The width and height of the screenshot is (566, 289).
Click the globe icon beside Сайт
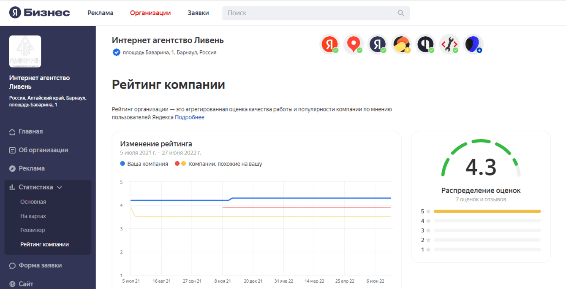coord(12,284)
